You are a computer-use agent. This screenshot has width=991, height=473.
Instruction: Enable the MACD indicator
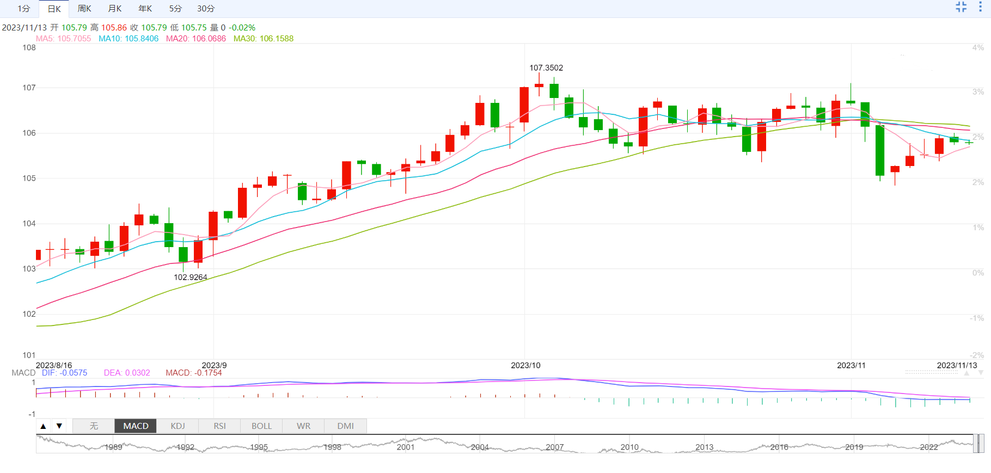pos(136,426)
